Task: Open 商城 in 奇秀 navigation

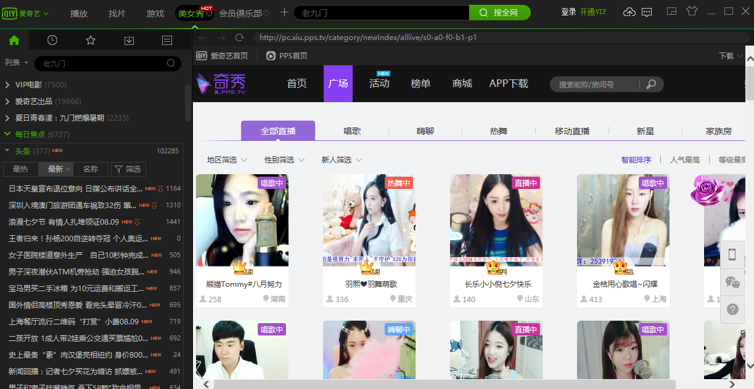Action: [x=462, y=84]
